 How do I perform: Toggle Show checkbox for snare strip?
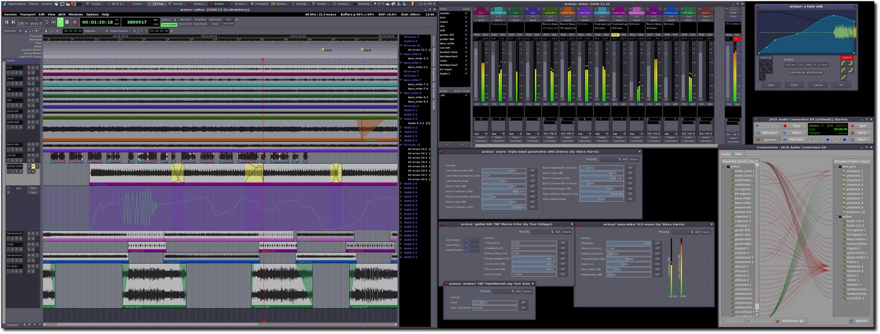pyautogui.click(x=466, y=22)
